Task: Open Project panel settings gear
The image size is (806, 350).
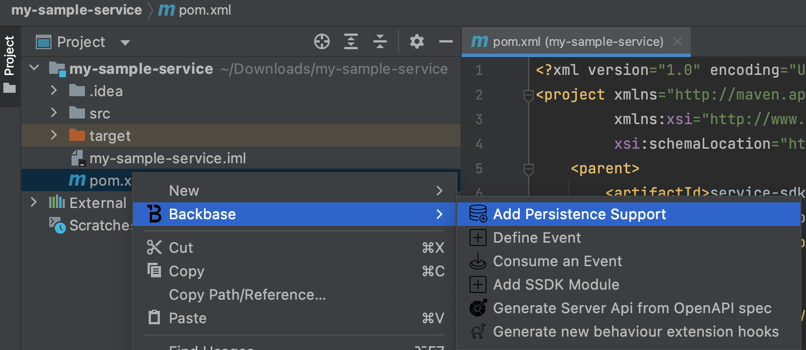Action: pos(417,41)
